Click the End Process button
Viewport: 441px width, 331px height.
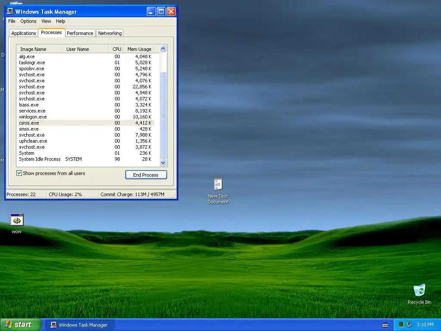pos(146,175)
